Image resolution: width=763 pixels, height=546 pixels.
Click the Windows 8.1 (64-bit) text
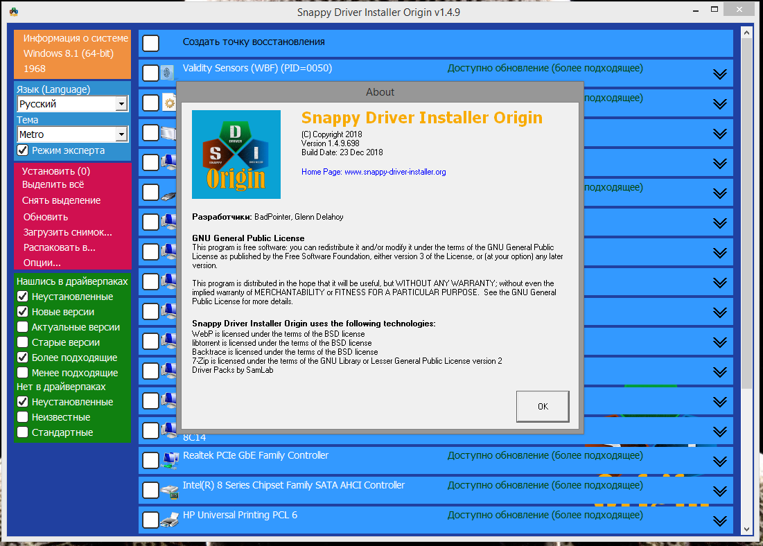[69, 53]
